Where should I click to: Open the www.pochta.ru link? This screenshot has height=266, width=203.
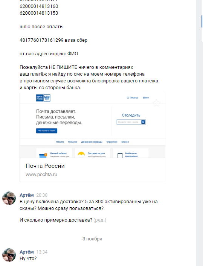[41, 175]
